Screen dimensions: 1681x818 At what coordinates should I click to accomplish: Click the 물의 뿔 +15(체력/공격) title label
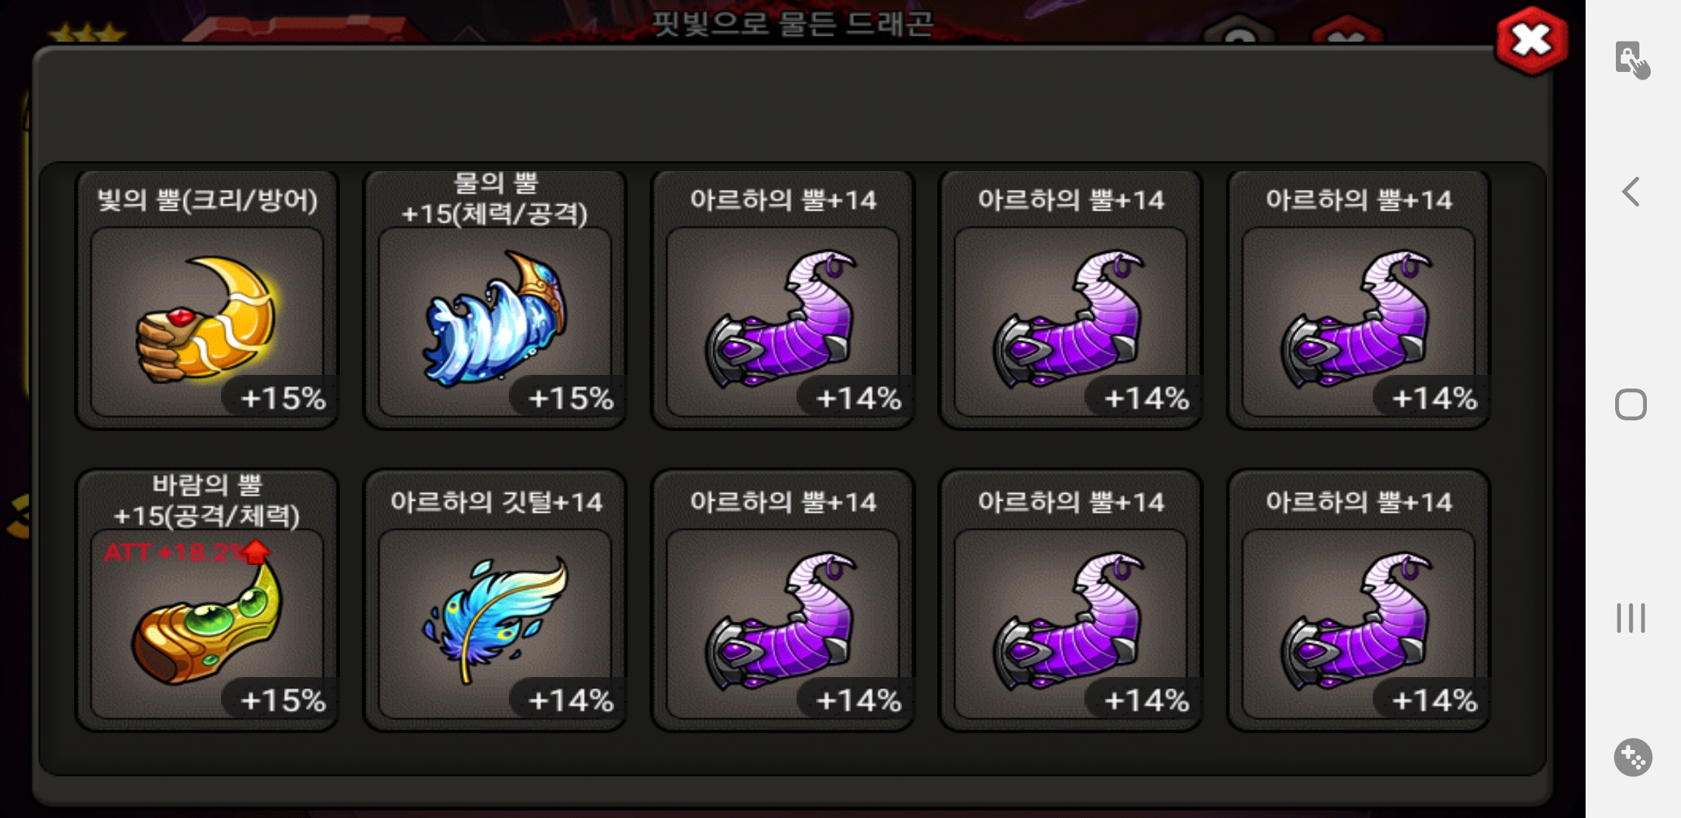tap(495, 198)
